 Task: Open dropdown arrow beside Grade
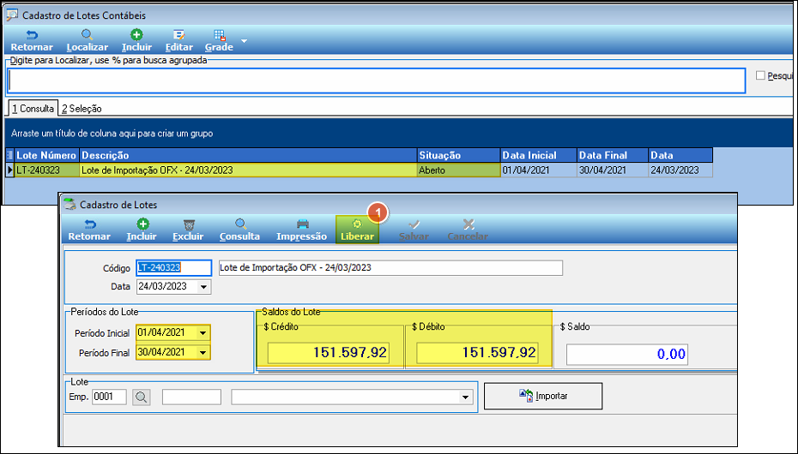(244, 41)
